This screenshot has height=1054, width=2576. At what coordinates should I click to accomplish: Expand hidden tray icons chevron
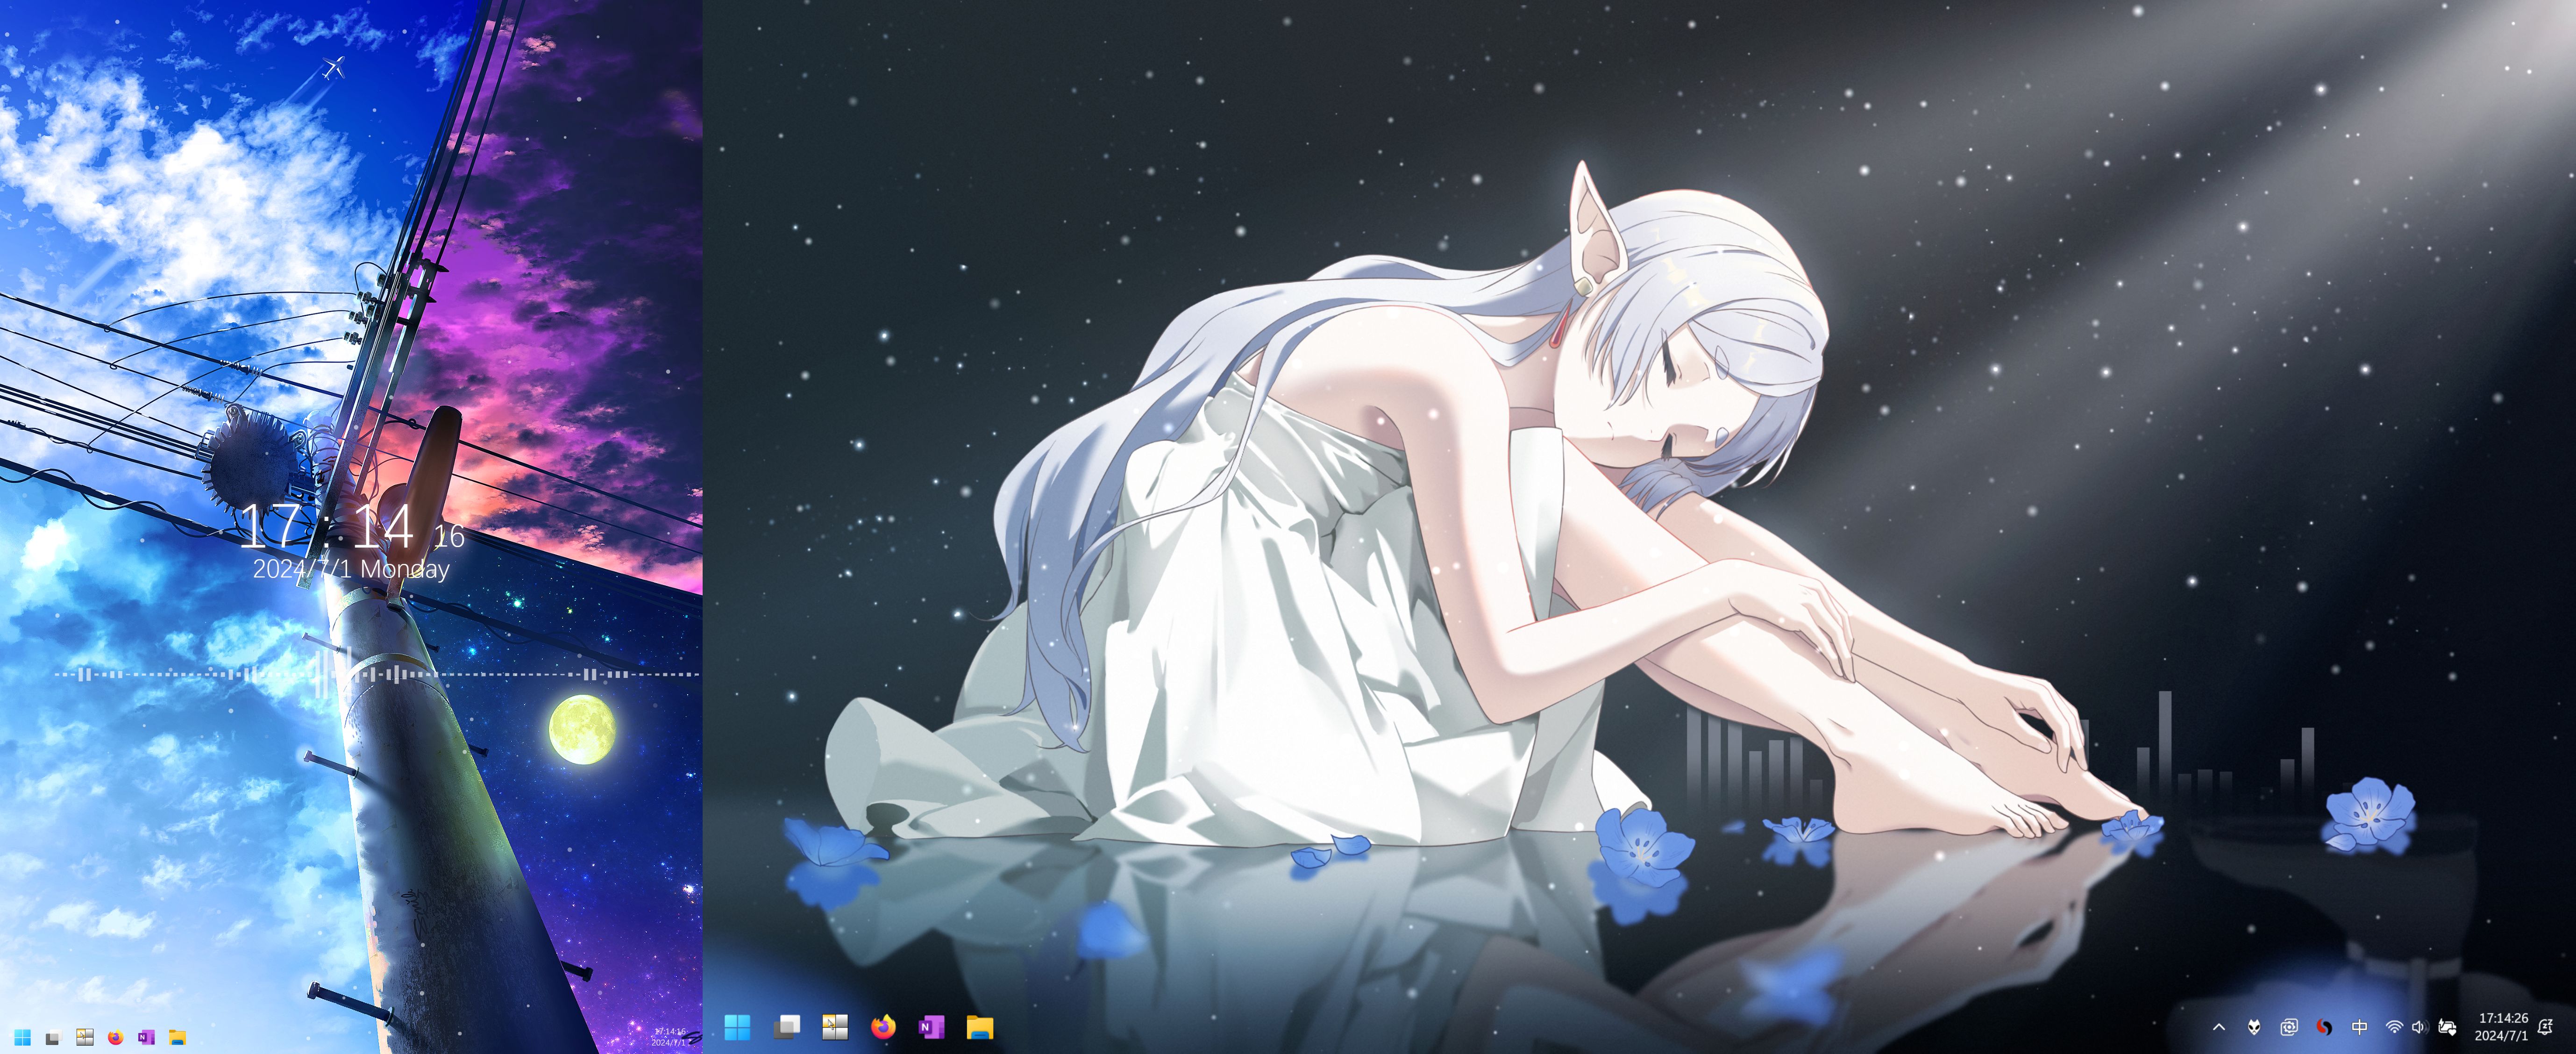[x=2219, y=1027]
